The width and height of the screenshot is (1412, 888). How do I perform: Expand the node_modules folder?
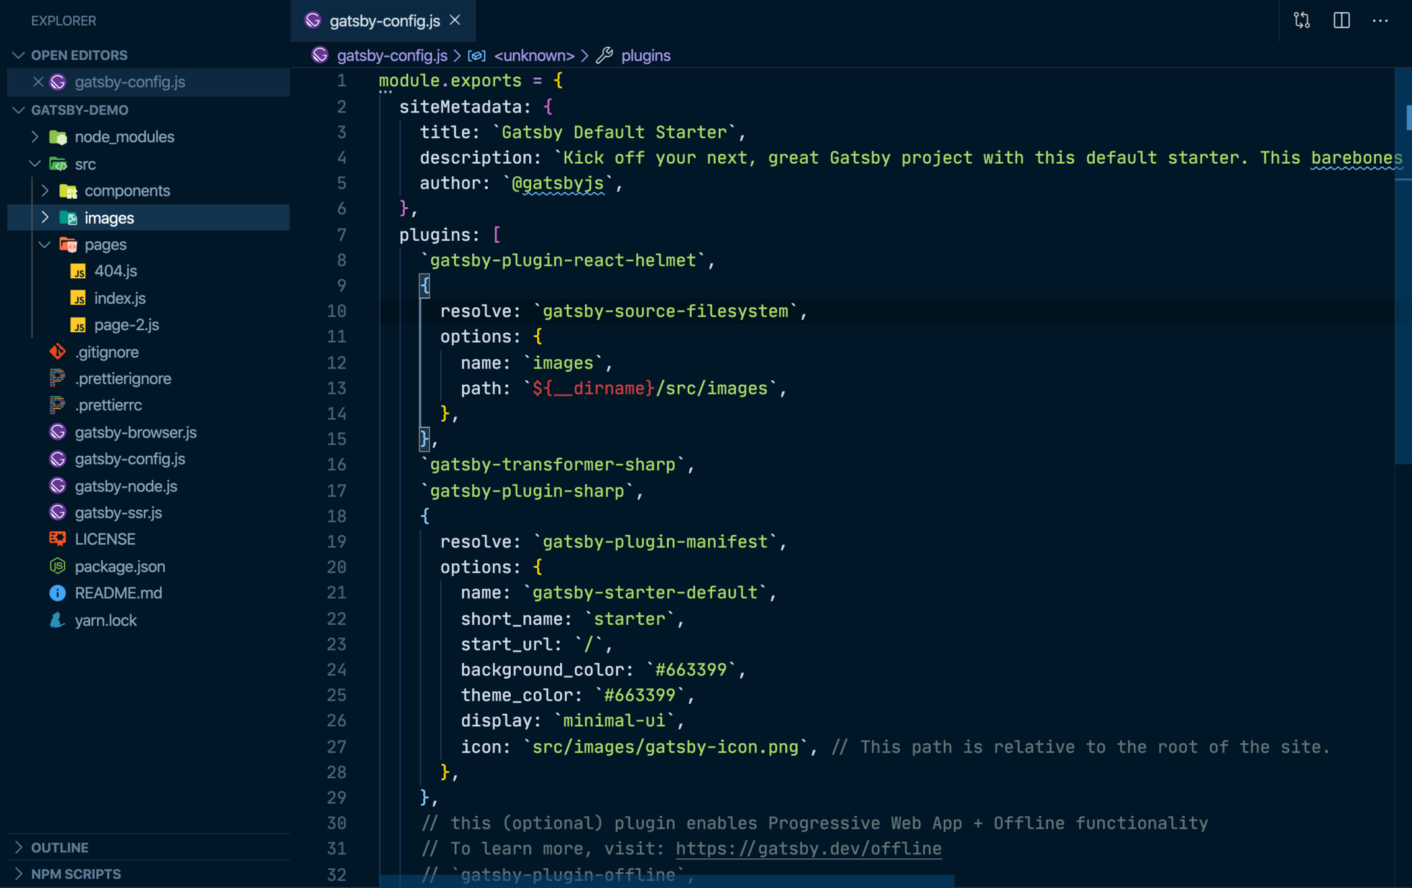pos(36,137)
